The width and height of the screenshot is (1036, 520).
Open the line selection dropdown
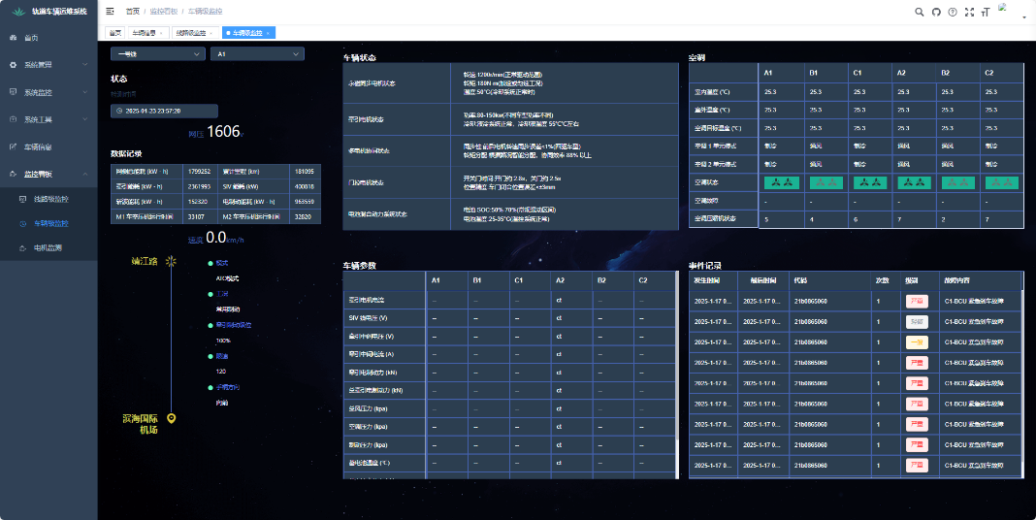(x=158, y=54)
